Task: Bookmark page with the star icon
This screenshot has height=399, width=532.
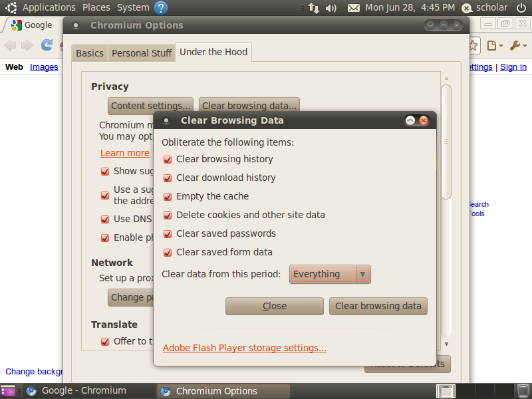Action: (473, 45)
